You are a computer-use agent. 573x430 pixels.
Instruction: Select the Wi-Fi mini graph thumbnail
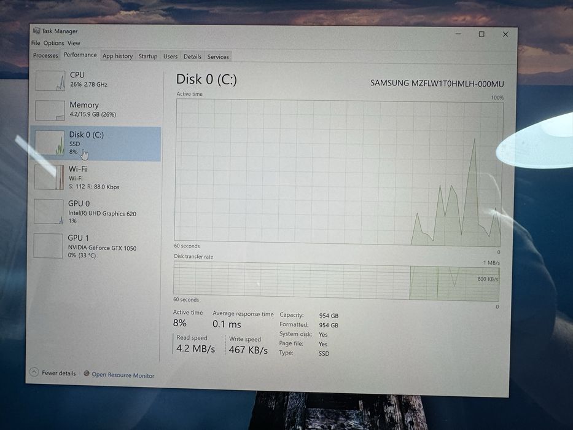pos(49,177)
